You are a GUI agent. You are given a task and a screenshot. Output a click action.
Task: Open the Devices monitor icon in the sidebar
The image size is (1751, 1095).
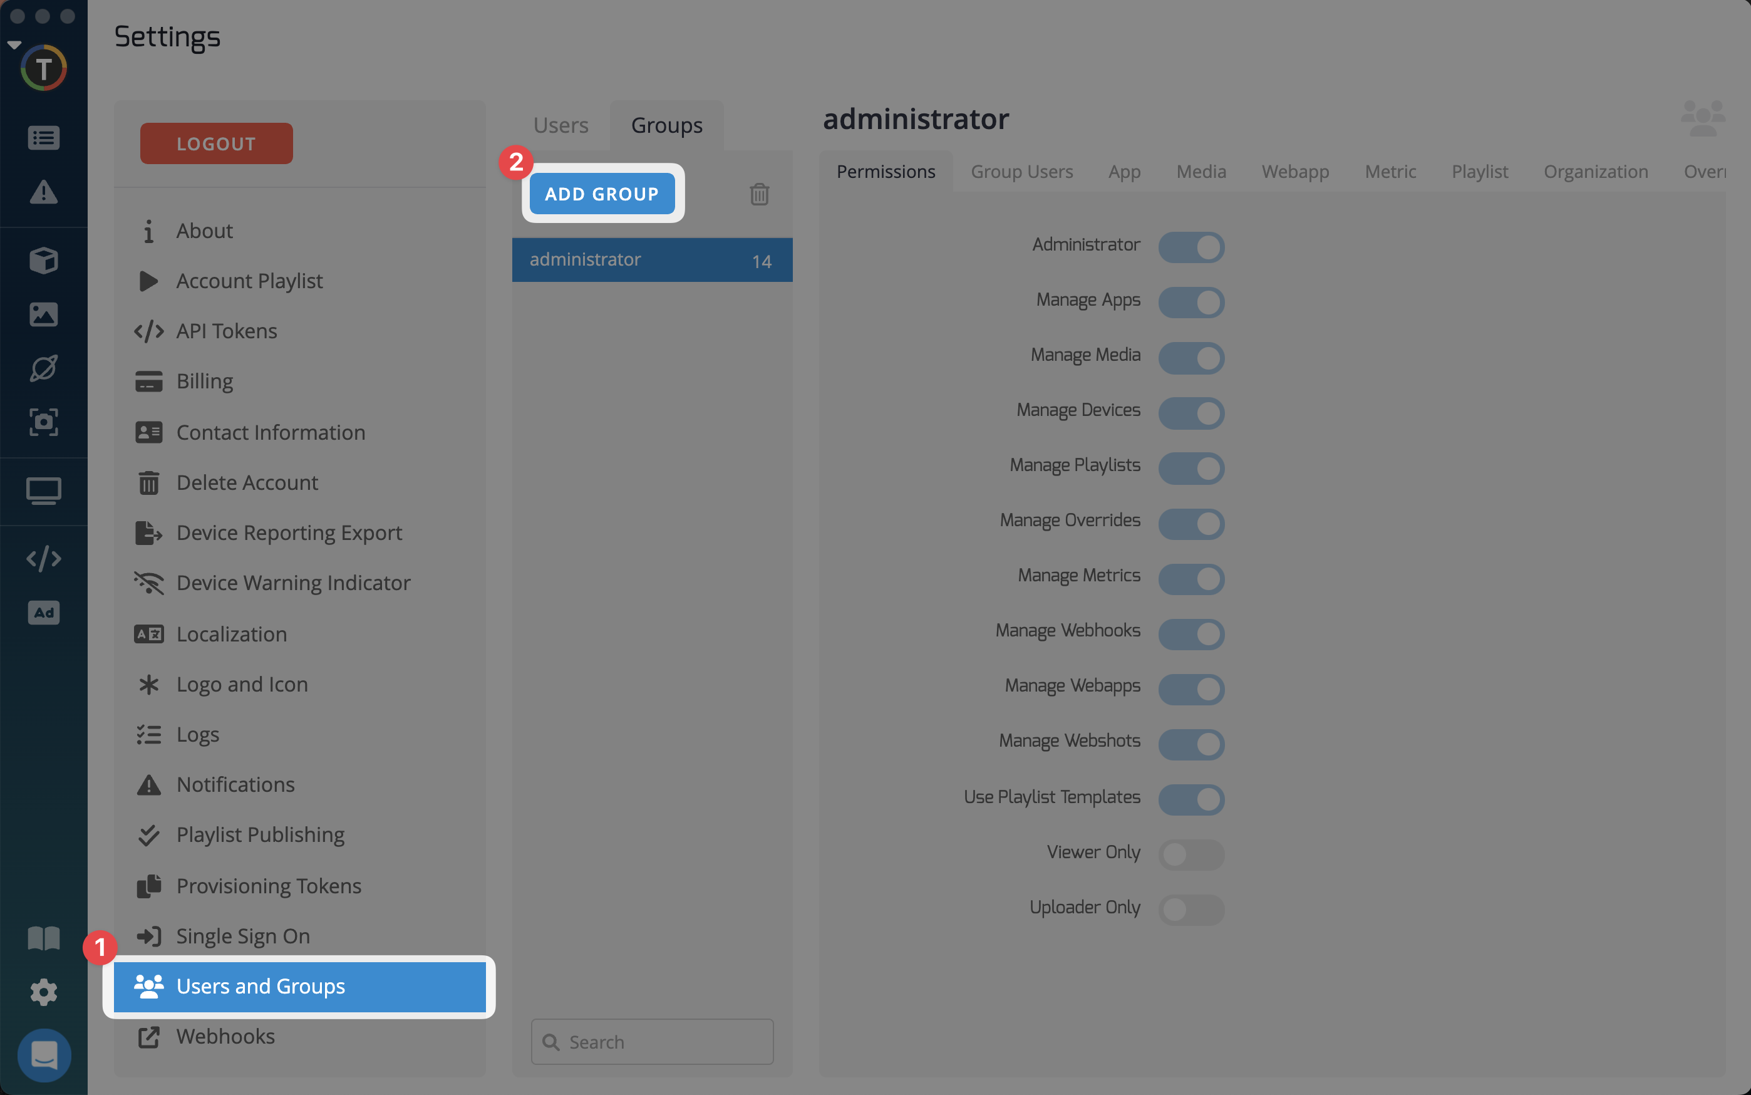click(x=43, y=491)
